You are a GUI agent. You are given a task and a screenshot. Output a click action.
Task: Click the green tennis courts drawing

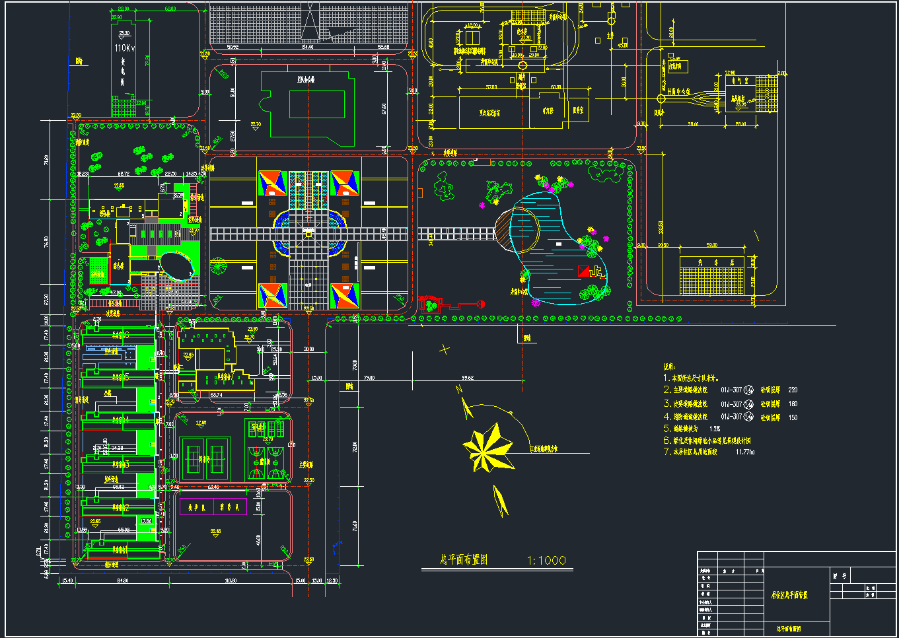click(205, 458)
